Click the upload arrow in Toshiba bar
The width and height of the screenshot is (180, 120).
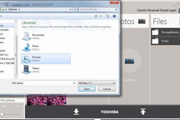point(143,112)
